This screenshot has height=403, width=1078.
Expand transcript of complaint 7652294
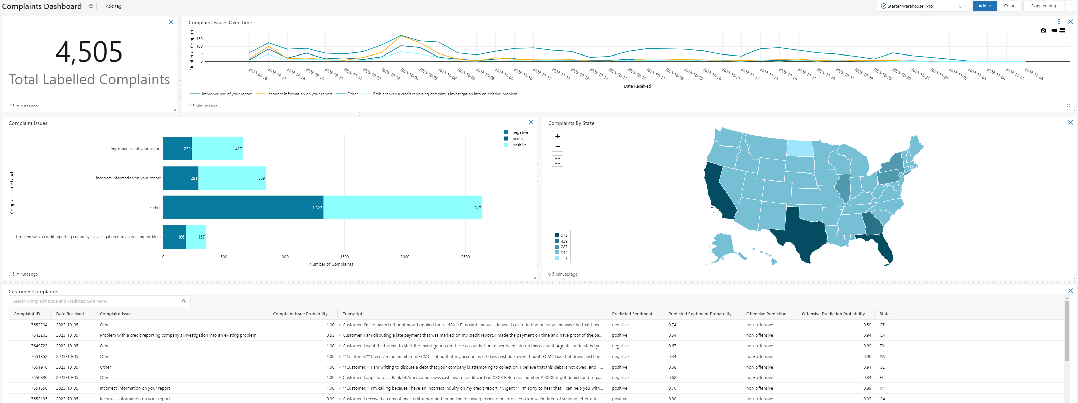pyautogui.click(x=340, y=325)
